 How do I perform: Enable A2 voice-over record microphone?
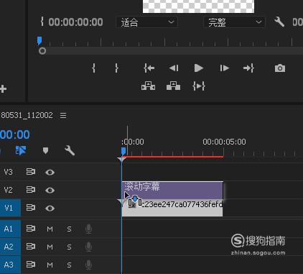(x=88, y=247)
